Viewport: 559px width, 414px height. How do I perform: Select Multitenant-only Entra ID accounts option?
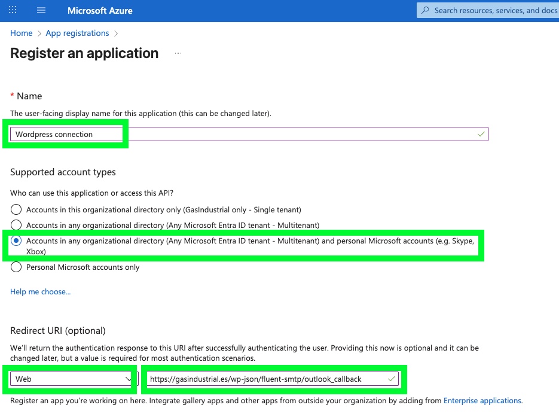16,225
